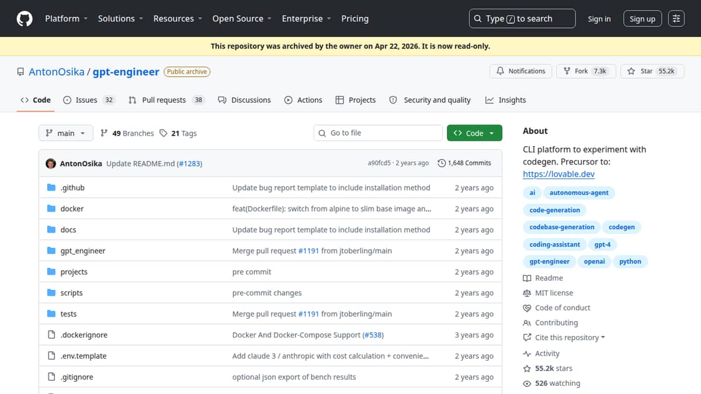Expand the Open Source menu

(x=242, y=19)
